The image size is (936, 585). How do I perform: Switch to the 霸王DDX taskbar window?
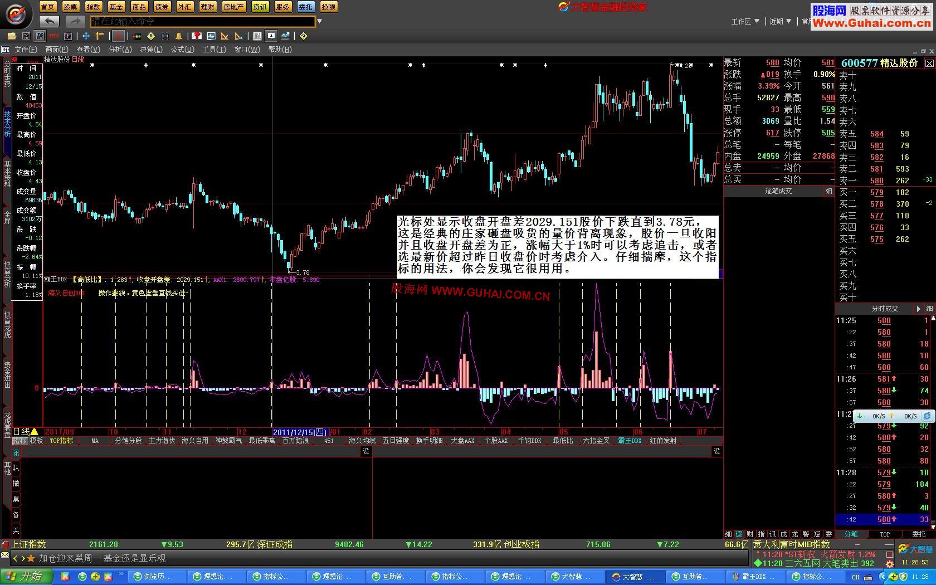pos(755,577)
